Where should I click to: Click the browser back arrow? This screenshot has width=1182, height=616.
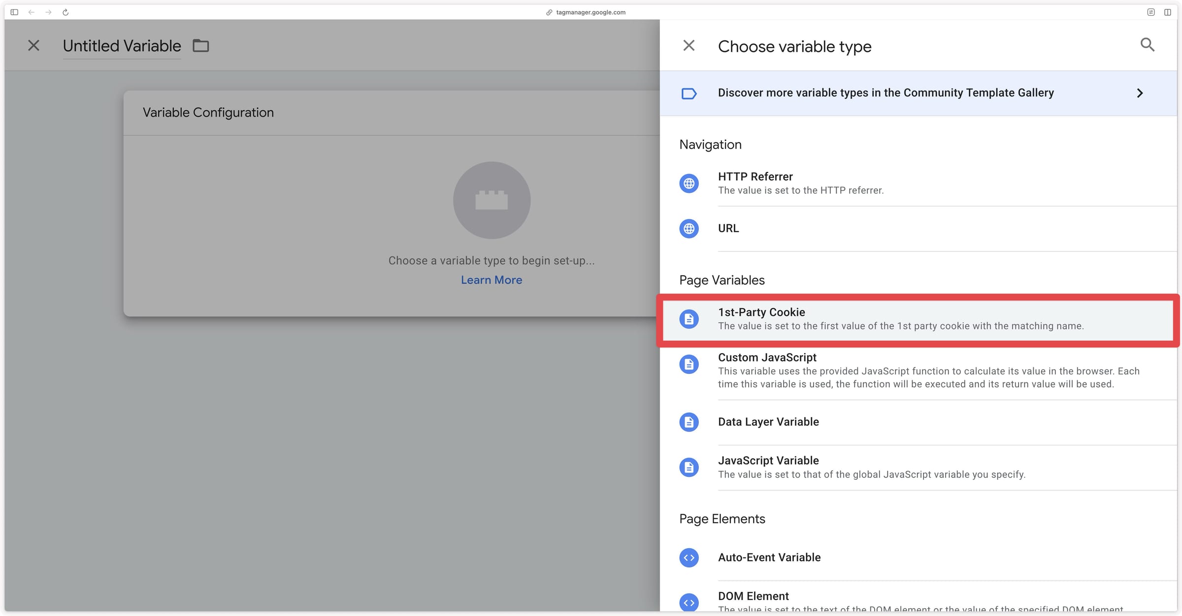(32, 12)
